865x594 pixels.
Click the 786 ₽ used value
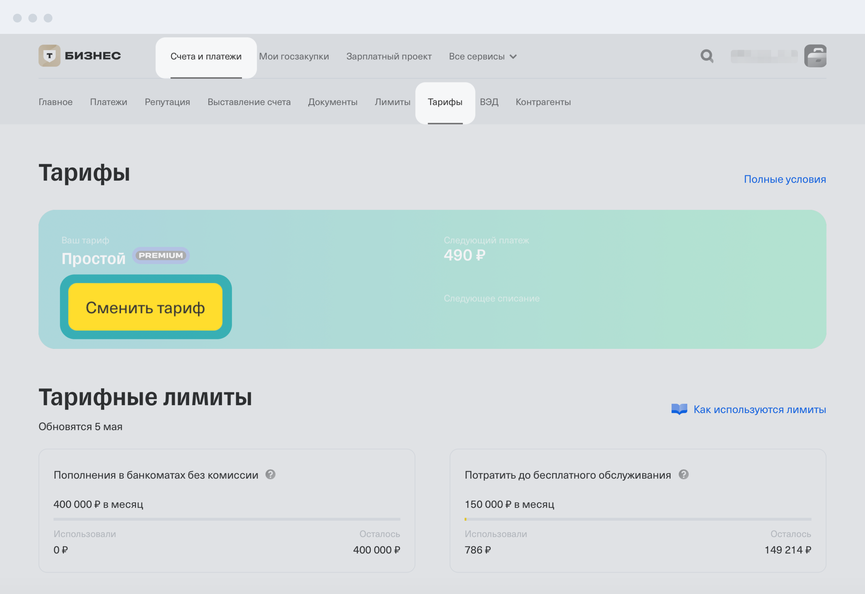[x=478, y=550]
